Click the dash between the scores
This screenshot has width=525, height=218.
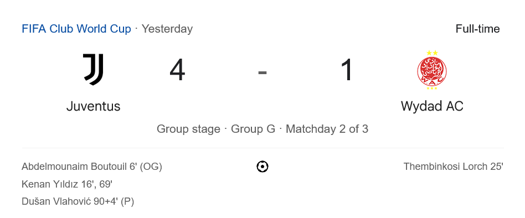262,72
